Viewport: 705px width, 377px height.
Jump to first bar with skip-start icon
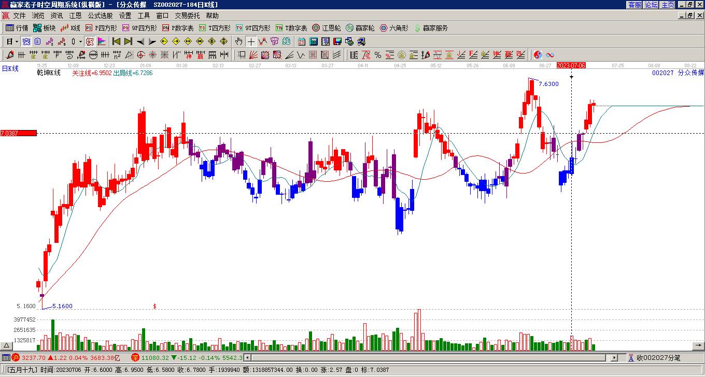click(116, 41)
